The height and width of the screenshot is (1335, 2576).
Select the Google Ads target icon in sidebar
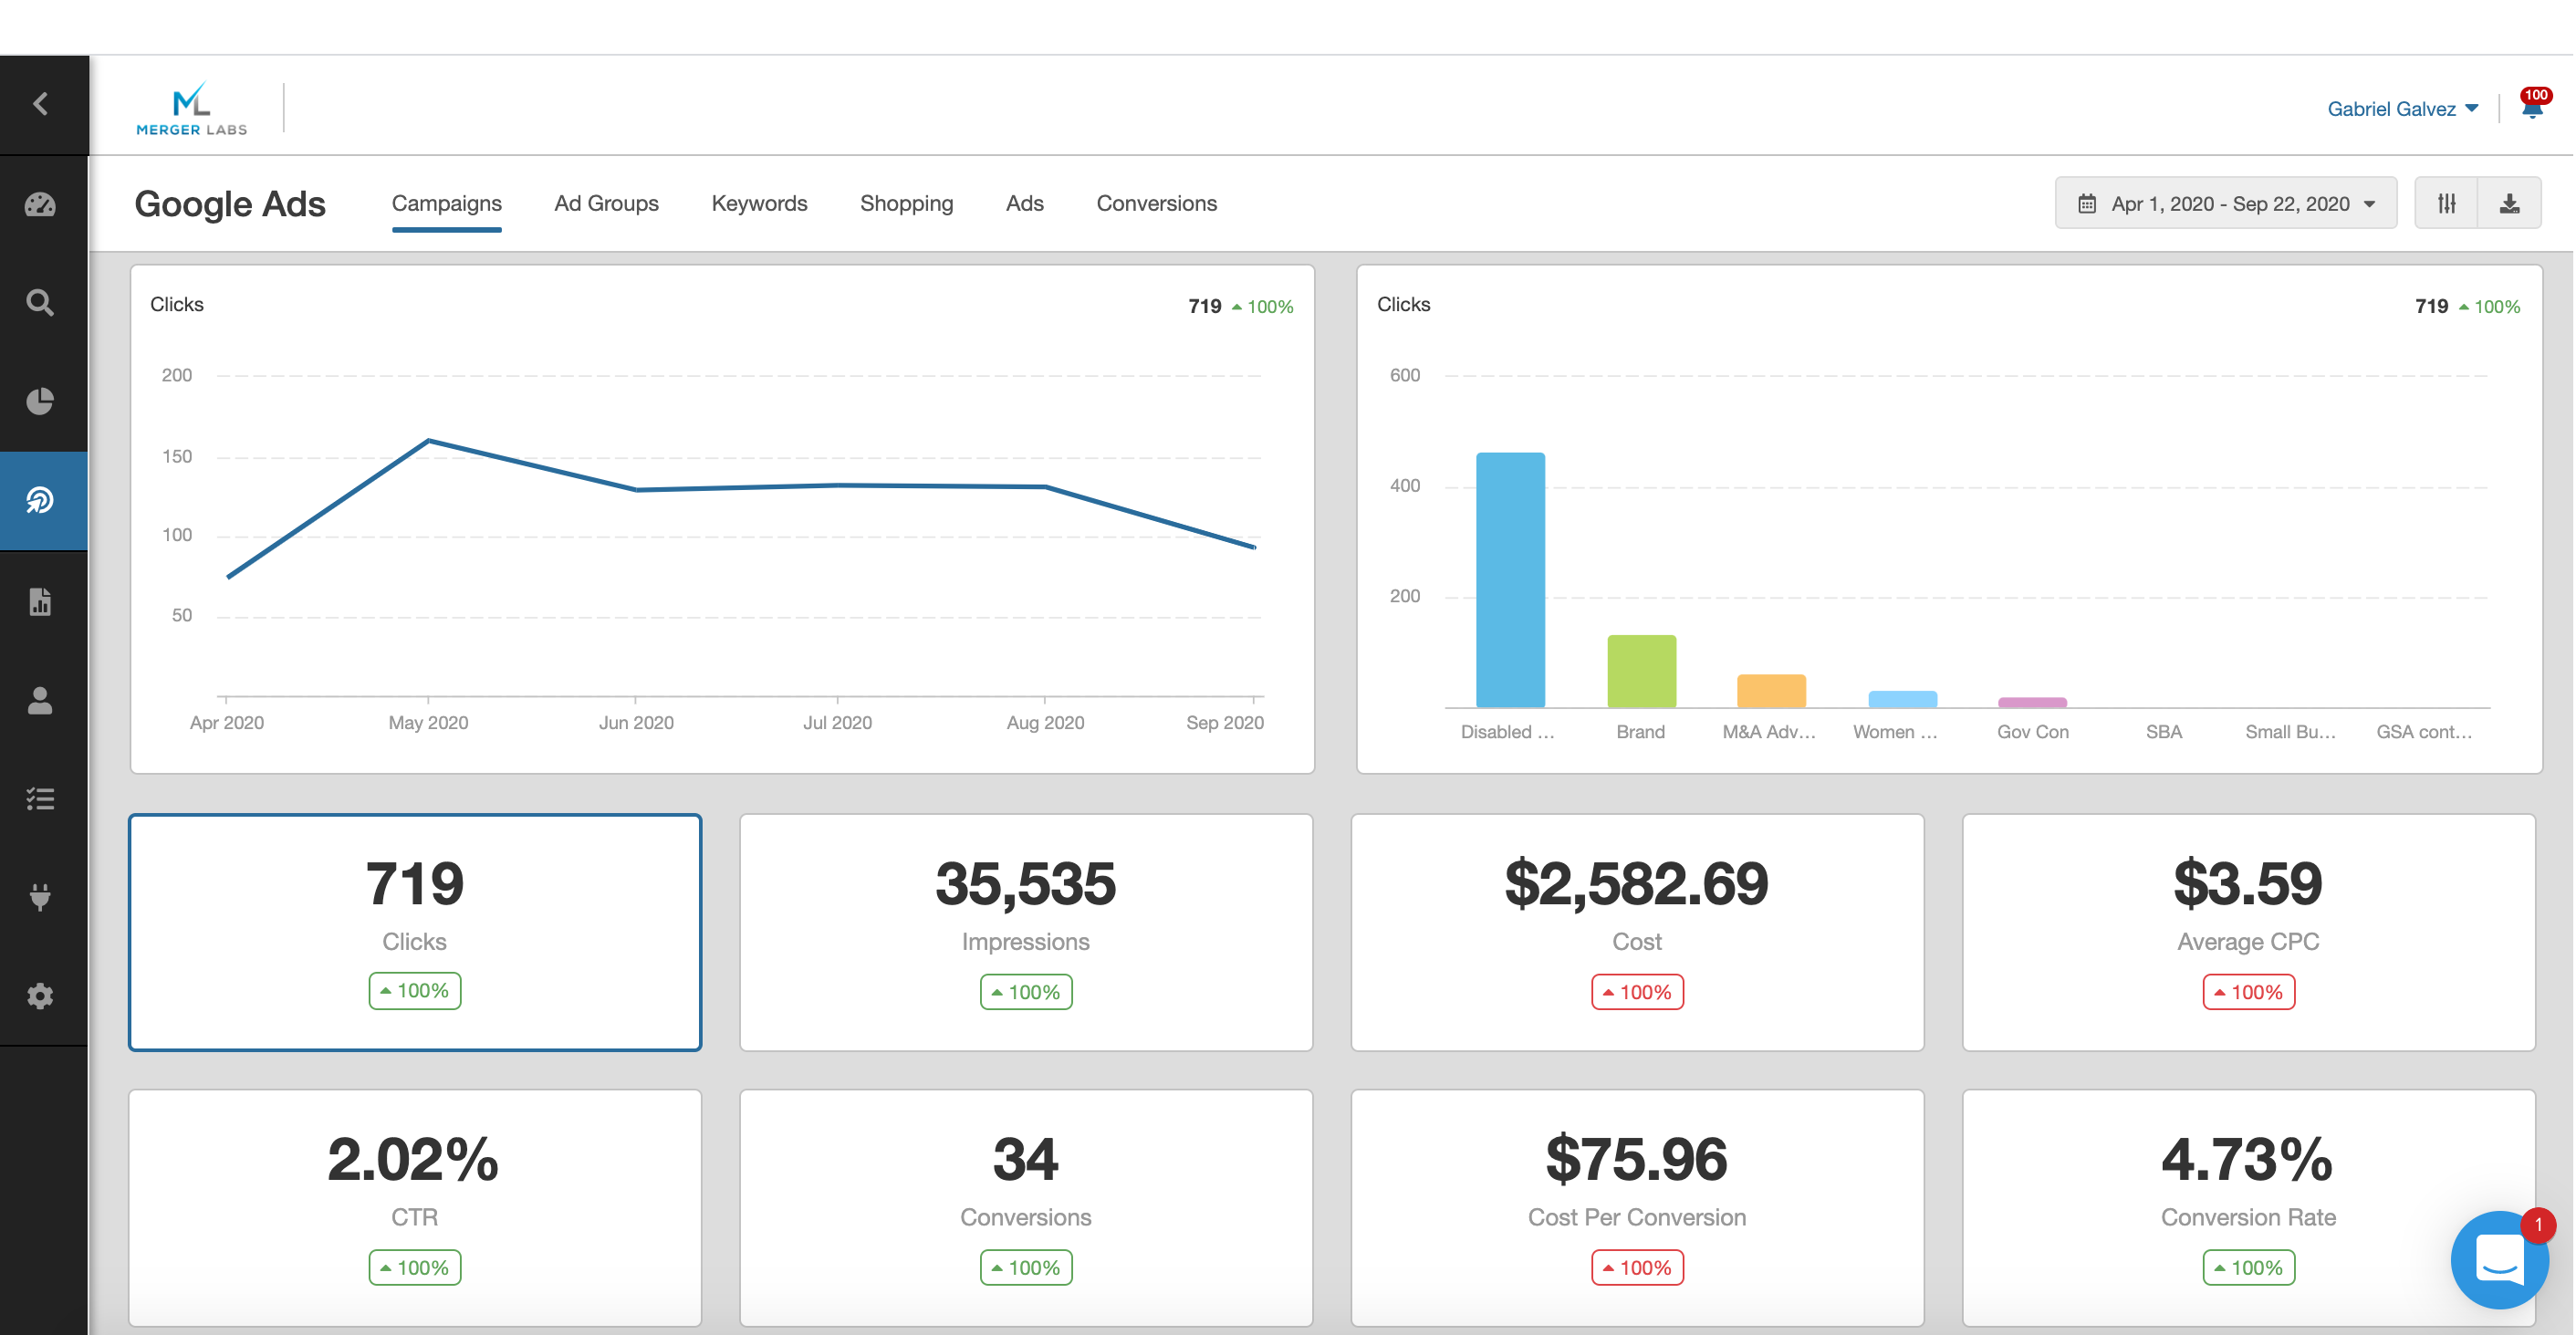click(41, 500)
